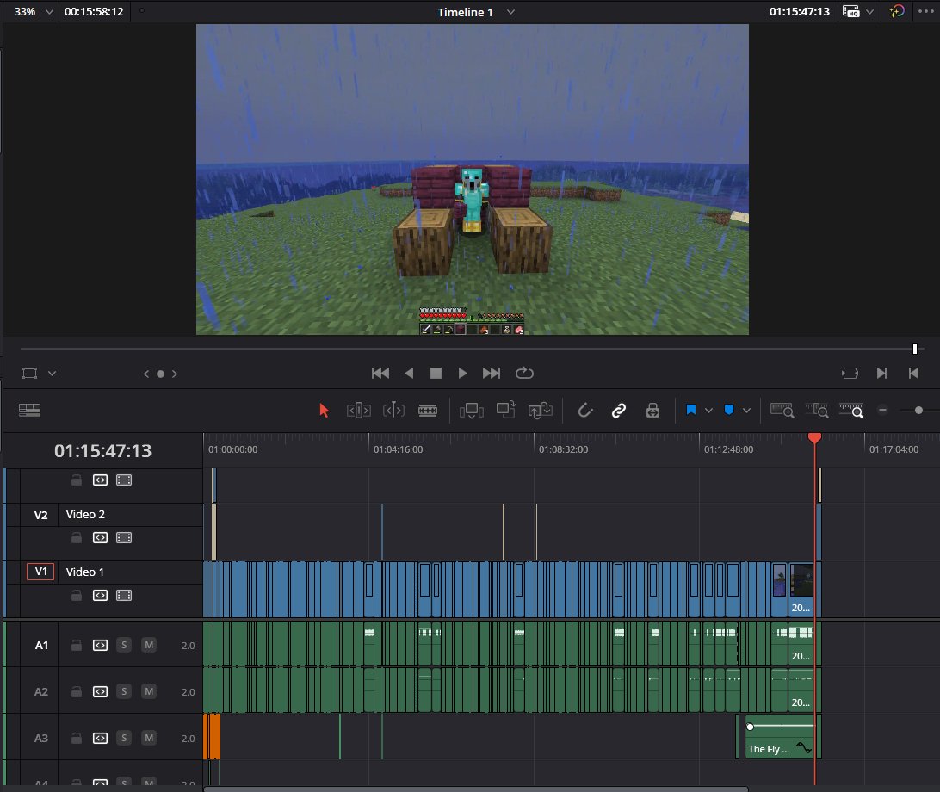940x792 pixels.
Task: Toggle timeline Snapping magnet icon
Action: tap(584, 411)
